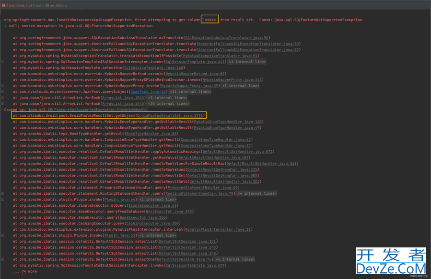Open SimpleExecutor.java:63 link
Viewport: 431px width, 279px height.
152,205
